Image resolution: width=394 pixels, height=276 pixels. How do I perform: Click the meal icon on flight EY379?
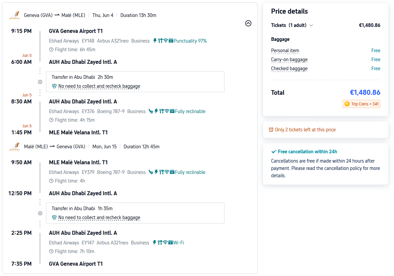pos(162,172)
